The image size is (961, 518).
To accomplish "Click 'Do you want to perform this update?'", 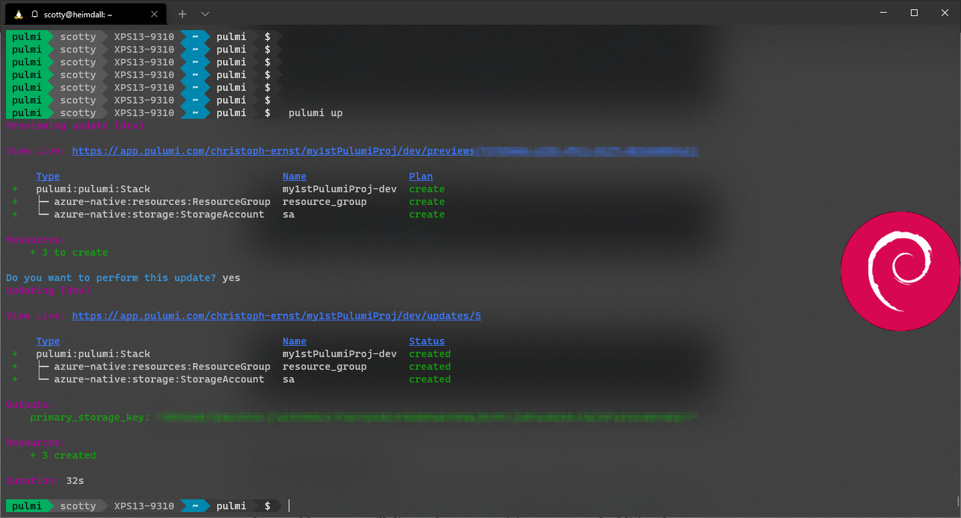I will click(x=111, y=278).
